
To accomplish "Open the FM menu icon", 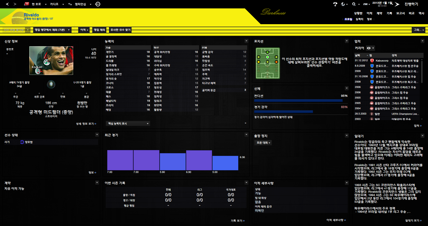I will point(366,4).
